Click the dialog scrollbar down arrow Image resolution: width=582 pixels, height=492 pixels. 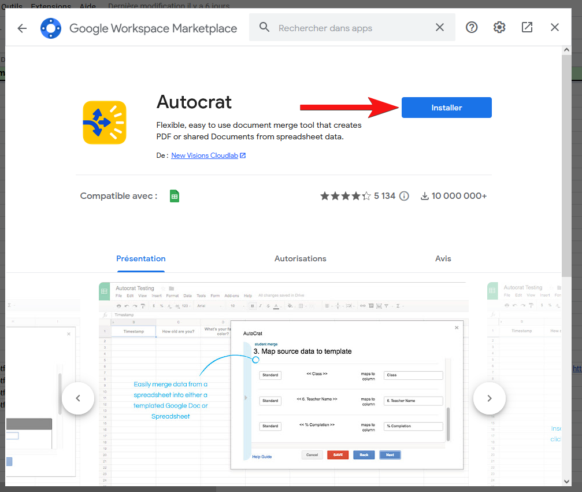pyautogui.click(x=566, y=482)
